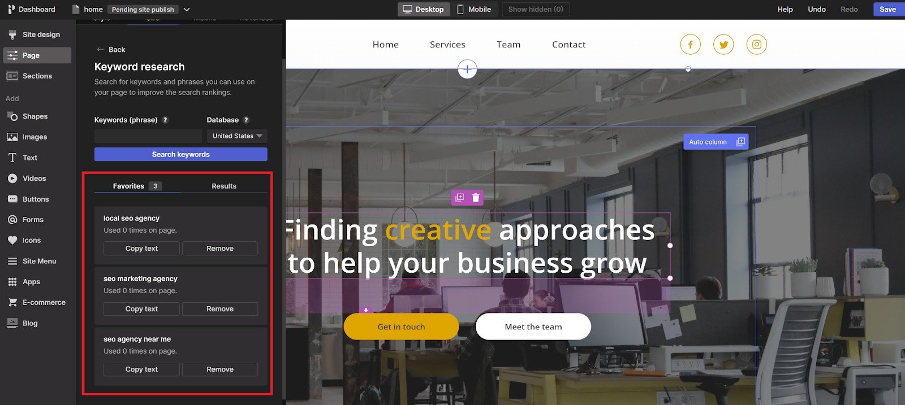Open the Results tab
The width and height of the screenshot is (905, 405).
tap(224, 186)
